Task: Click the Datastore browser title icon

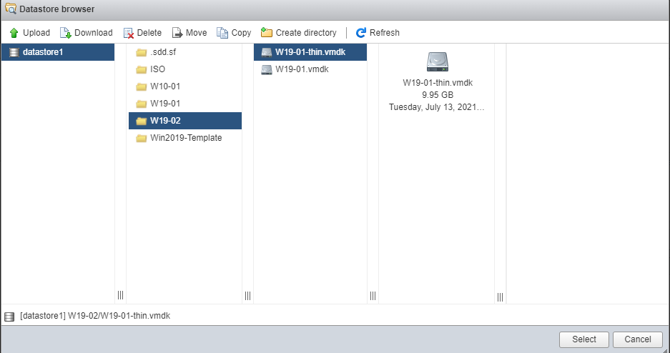Action: 11,8
